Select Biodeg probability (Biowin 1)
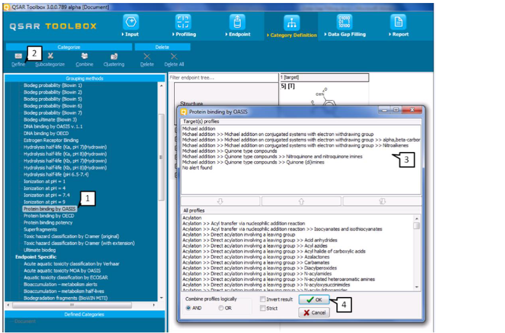 [x=52, y=86]
